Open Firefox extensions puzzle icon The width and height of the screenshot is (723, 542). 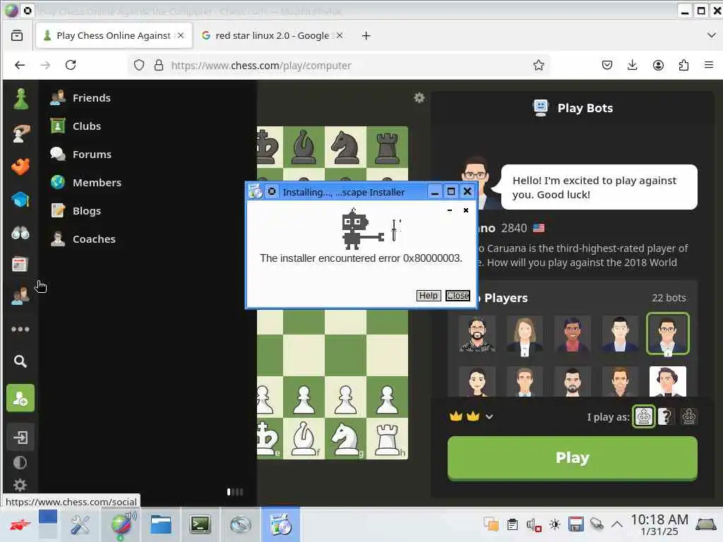click(683, 65)
